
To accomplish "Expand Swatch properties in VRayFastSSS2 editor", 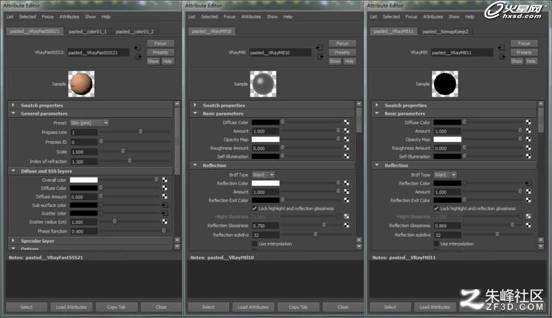I will [13, 105].
